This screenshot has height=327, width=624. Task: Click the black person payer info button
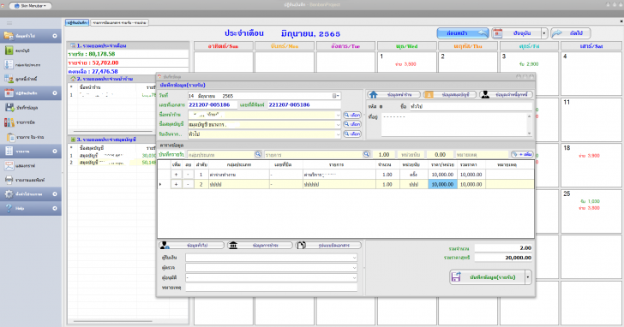point(506,94)
